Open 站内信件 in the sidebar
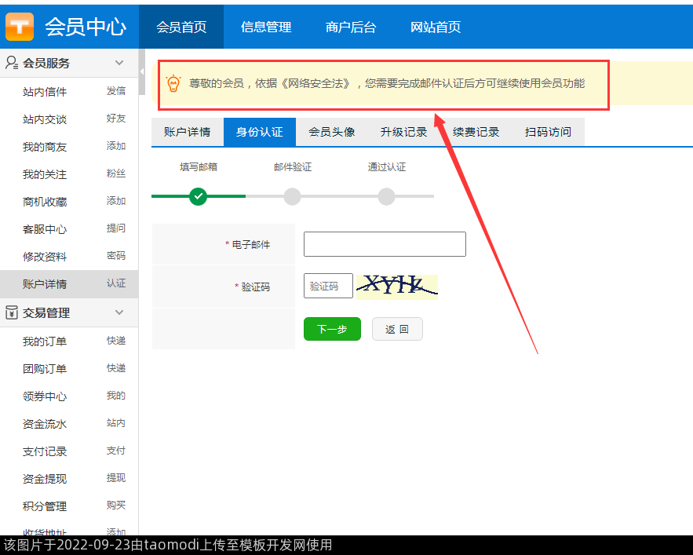This screenshot has height=555, width=693. (45, 92)
